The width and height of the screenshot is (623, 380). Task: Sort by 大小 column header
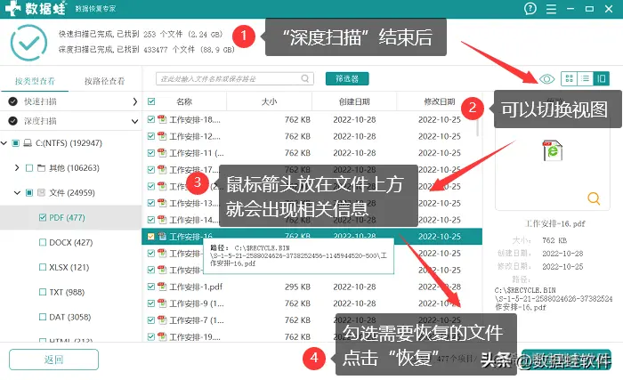(x=269, y=101)
